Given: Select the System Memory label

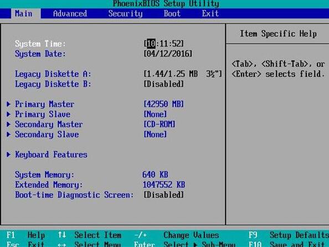Looking at the screenshot, I should tap(44, 174).
